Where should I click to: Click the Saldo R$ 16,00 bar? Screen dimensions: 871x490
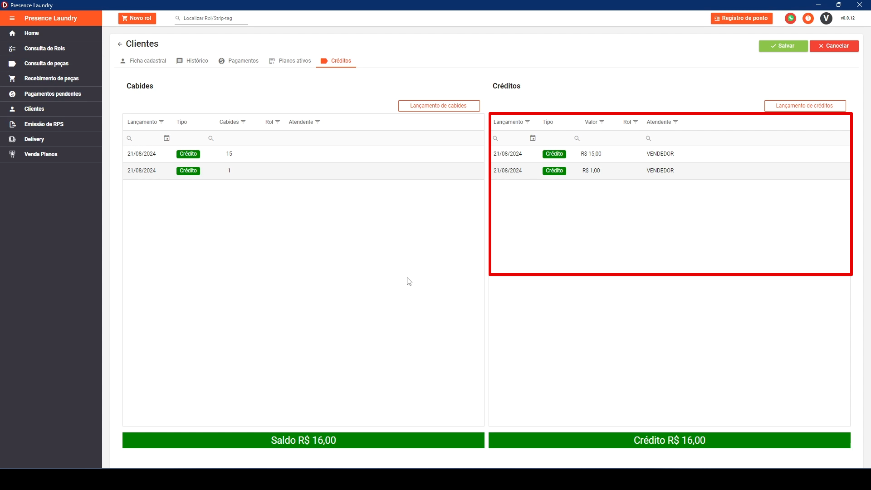pos(303,441)
